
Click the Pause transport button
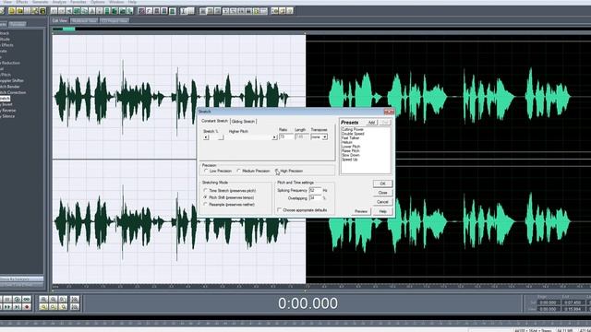tap(7, 299)
